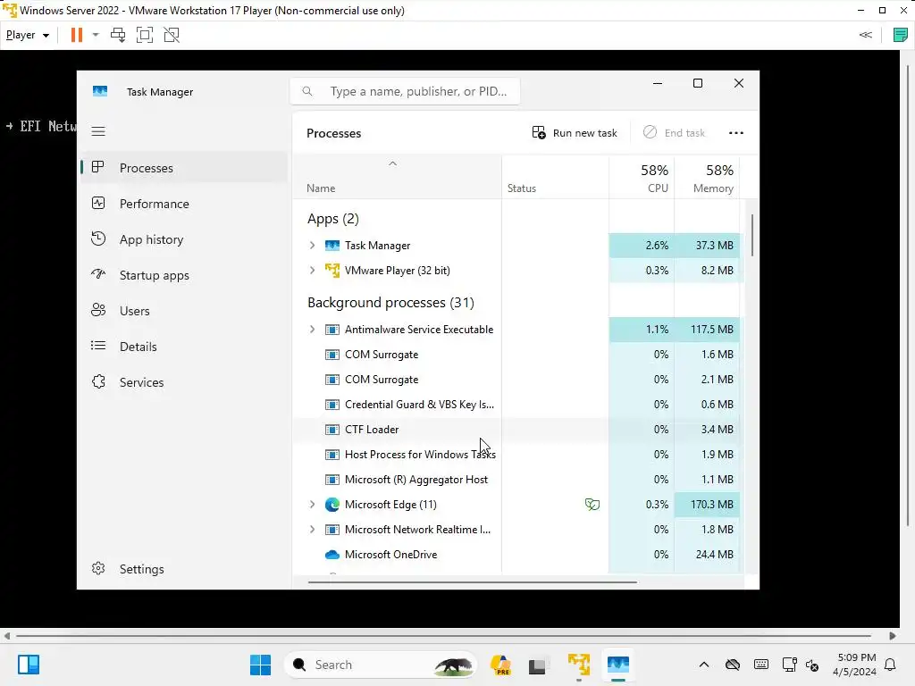Click the VMware Player icon in Apps list
The image size is (915, 686).
point(332,271)
